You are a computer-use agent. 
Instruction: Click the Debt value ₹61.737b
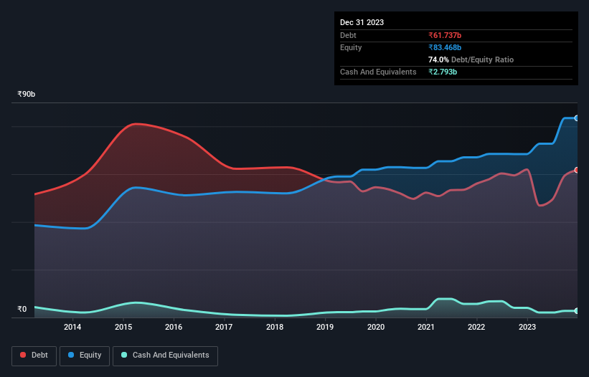[445, 35]
